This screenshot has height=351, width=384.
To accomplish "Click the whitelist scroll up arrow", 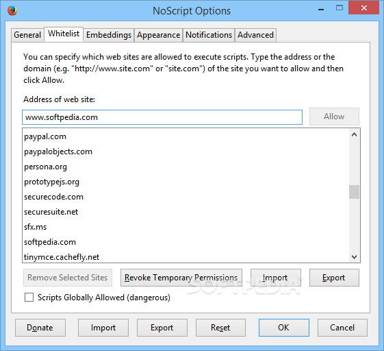I will click(x=354, y=134).
